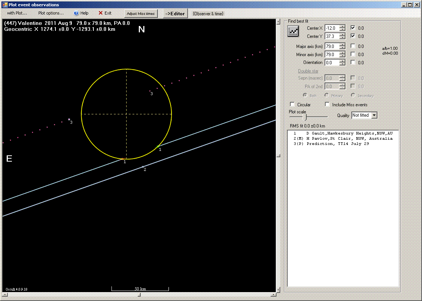Open the Help menu label
The width and height of the screenshot is (422, 301).
84,13
